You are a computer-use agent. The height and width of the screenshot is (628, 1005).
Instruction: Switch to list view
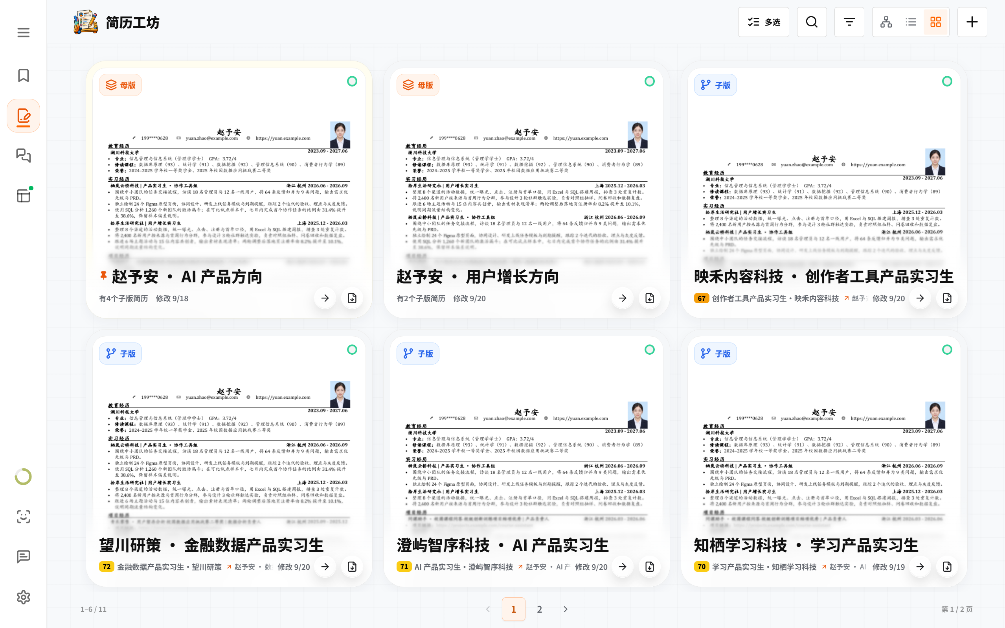pos(911,22)
